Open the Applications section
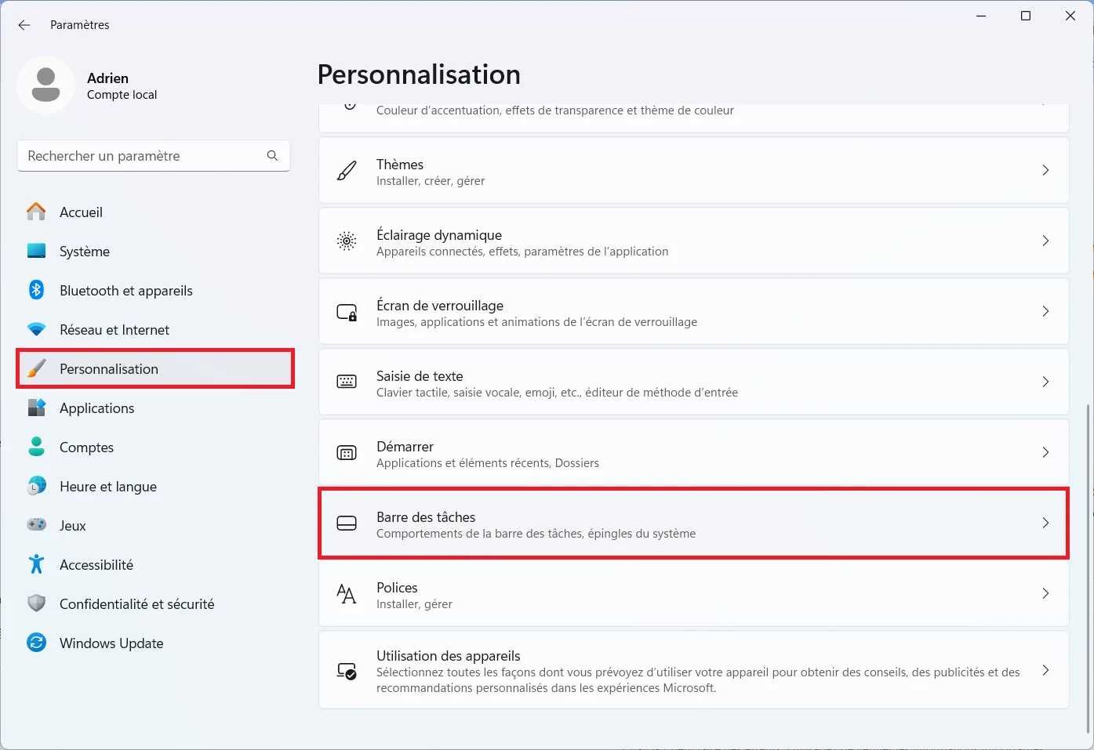Image resolution: width=1094 pixels, height=750 pixels. (x=154, y=408)
